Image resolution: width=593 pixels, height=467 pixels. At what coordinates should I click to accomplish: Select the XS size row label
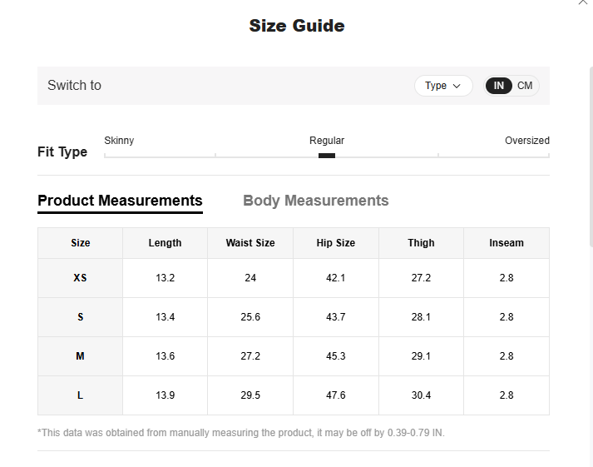(x=81, y=278)
